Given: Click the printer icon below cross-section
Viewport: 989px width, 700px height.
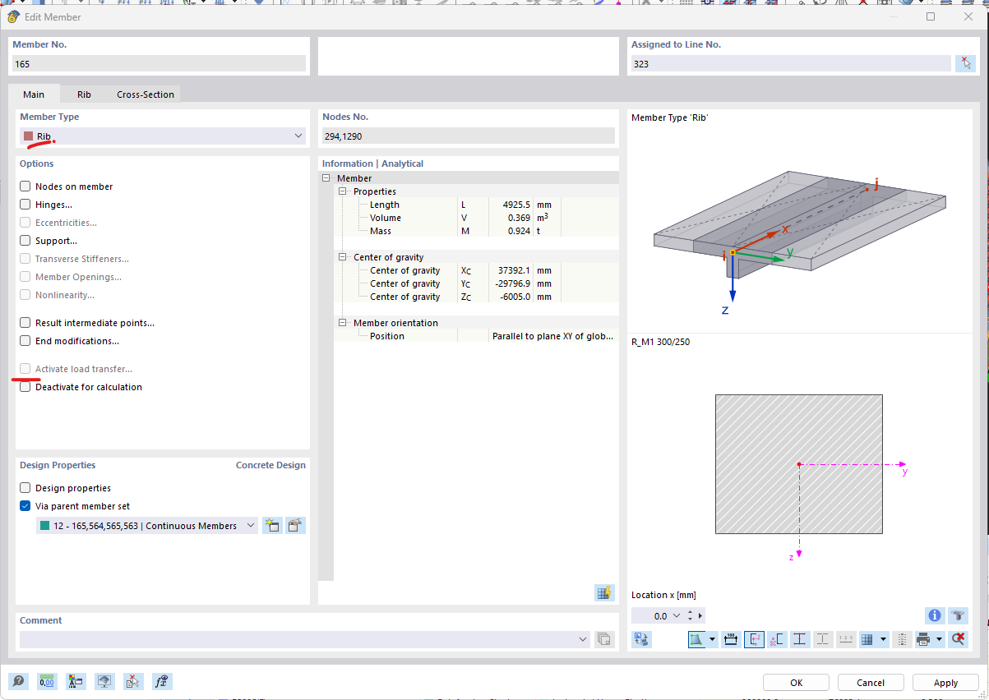Looking at the screenshot, I should [x=922, y=639].
